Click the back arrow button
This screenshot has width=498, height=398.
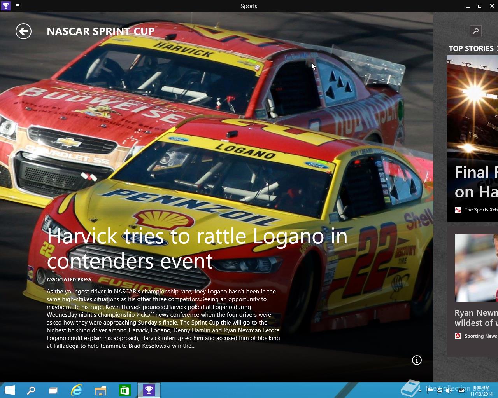coord(23,31)
